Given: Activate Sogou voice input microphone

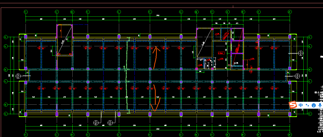Looking at the screenshot, I should click(x=320, y=105).
